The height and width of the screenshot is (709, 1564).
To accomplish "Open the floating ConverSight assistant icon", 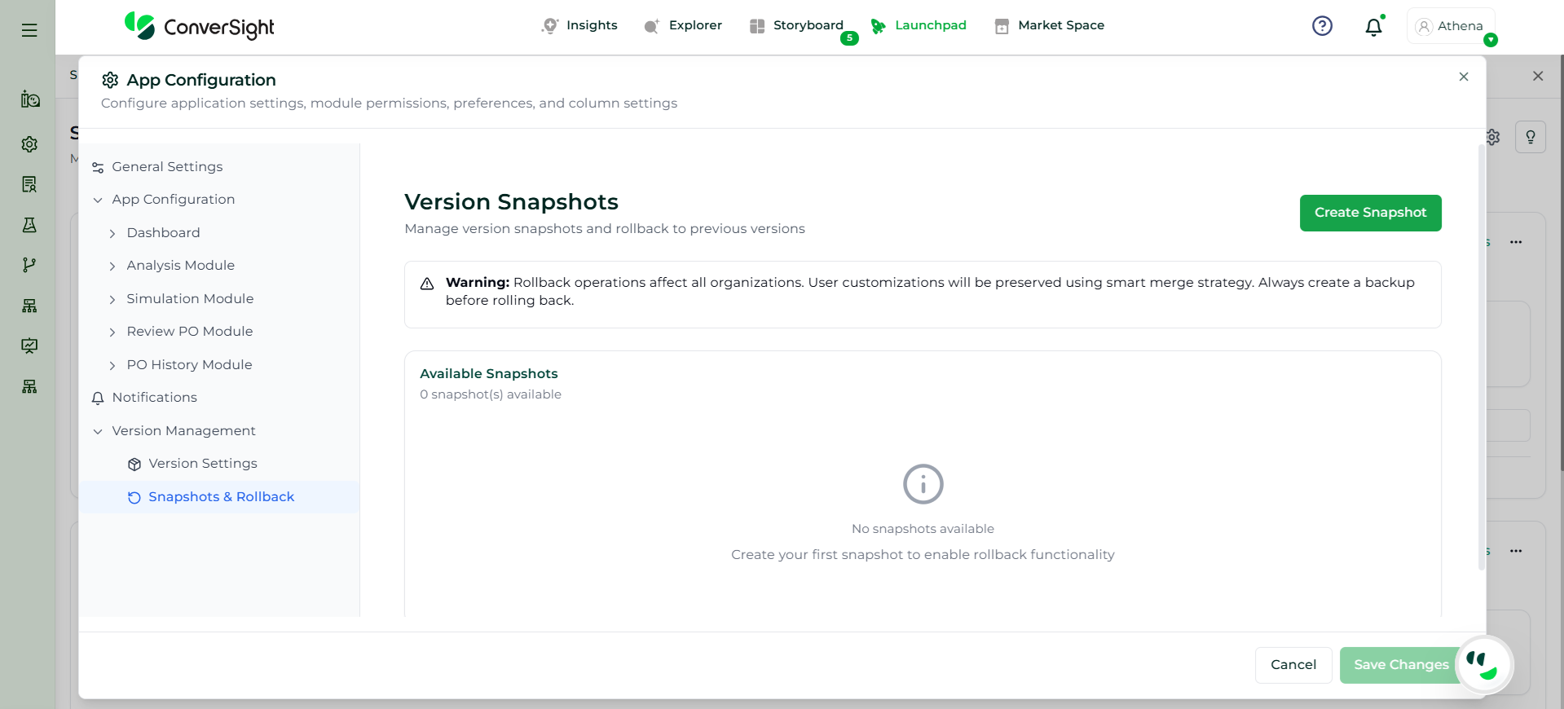I will tap(1483, 664).
